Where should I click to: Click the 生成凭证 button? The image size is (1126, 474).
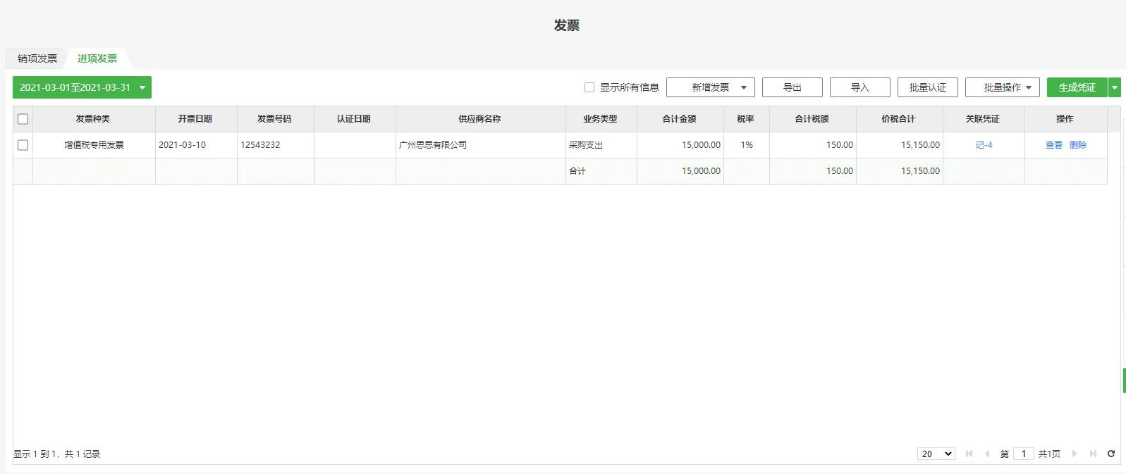pyautogui.click(x=1077, y=87)
